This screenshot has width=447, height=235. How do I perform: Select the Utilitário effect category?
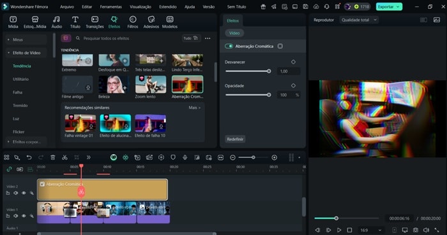(x=21, y=79)
